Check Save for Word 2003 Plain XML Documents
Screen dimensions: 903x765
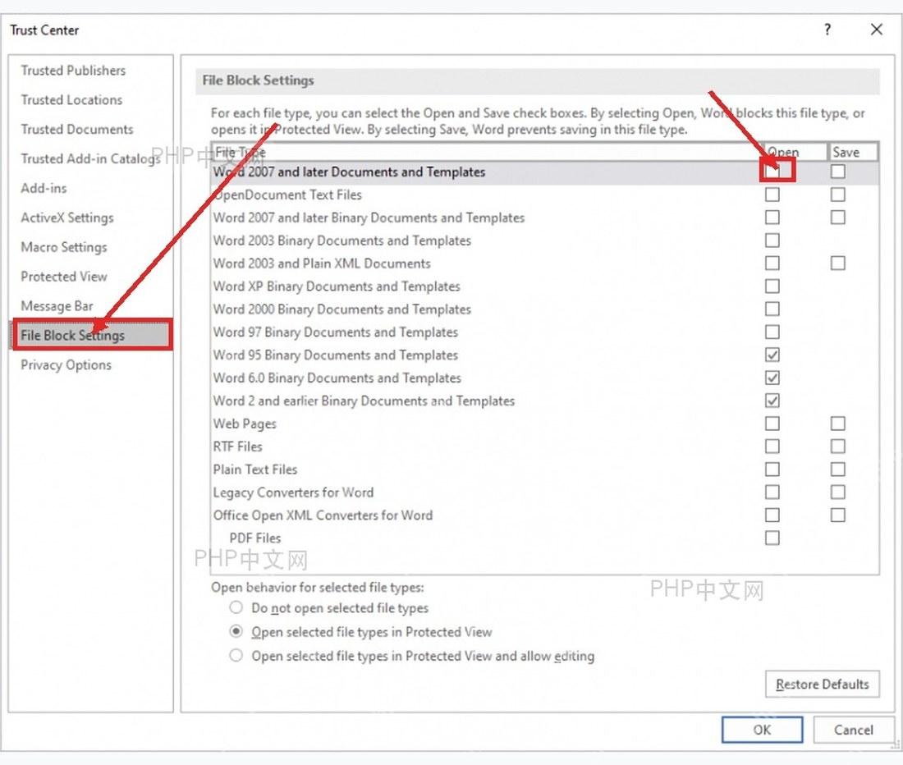tap(838, 263)
